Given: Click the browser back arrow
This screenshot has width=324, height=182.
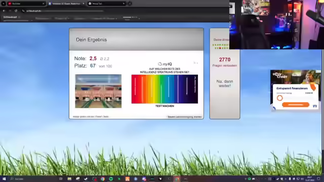Looking at the screenshot, I should click(x=4, y=11).
